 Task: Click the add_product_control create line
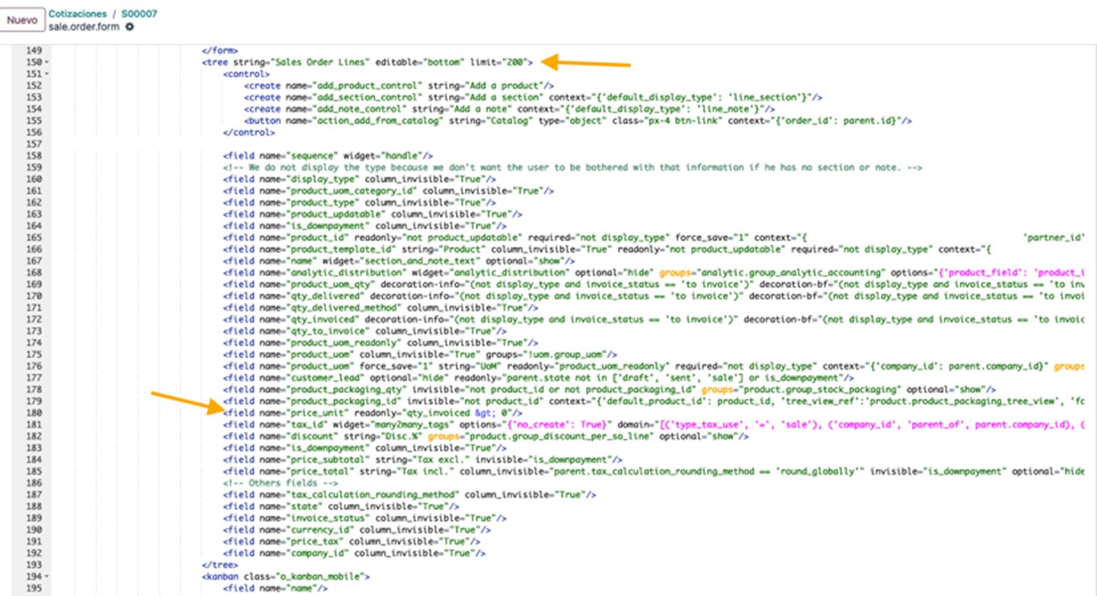pos(399,85)
